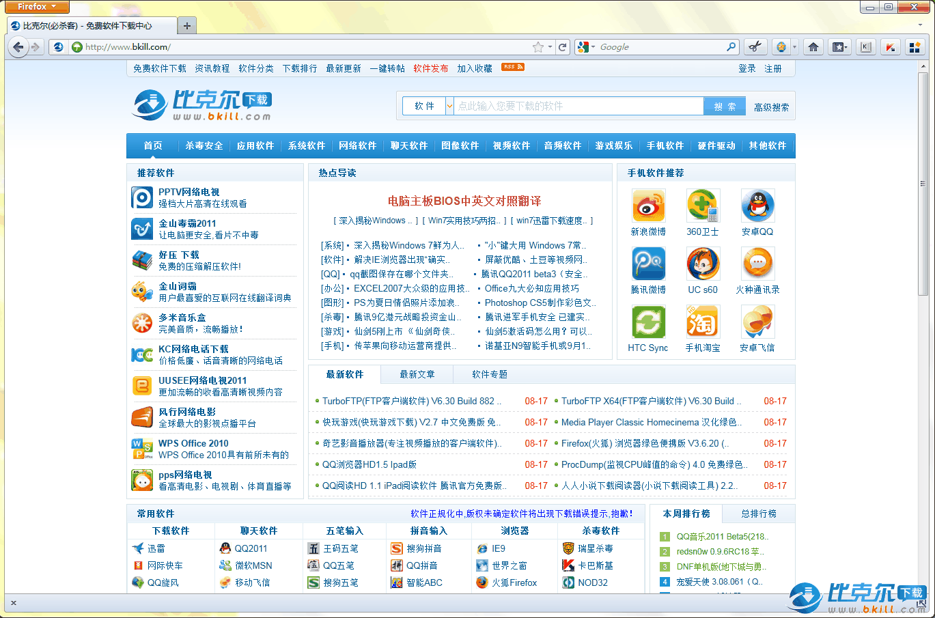
Task: Open 火狐Firefox in 浏览器 list
Action: tap(514, 582)
